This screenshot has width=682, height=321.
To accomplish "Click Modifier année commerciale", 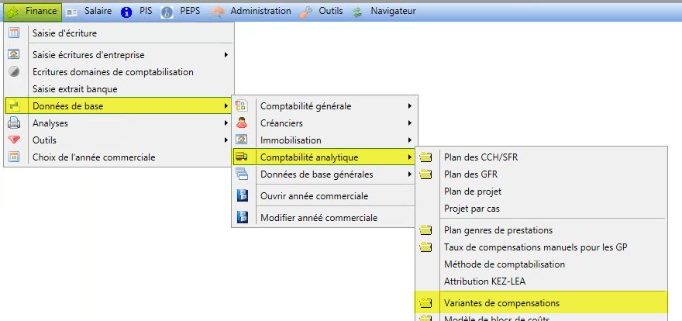I will tap(319, 218).
